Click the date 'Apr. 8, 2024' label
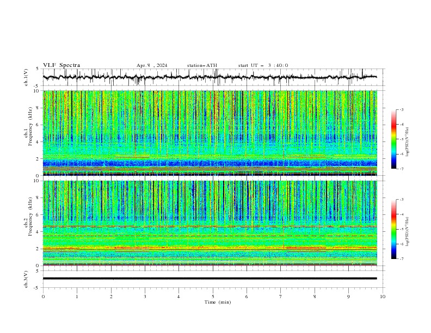 (x=152, y=65)
